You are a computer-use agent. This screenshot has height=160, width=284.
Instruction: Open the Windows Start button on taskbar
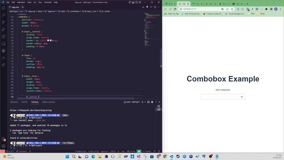(x=67, y=156)
